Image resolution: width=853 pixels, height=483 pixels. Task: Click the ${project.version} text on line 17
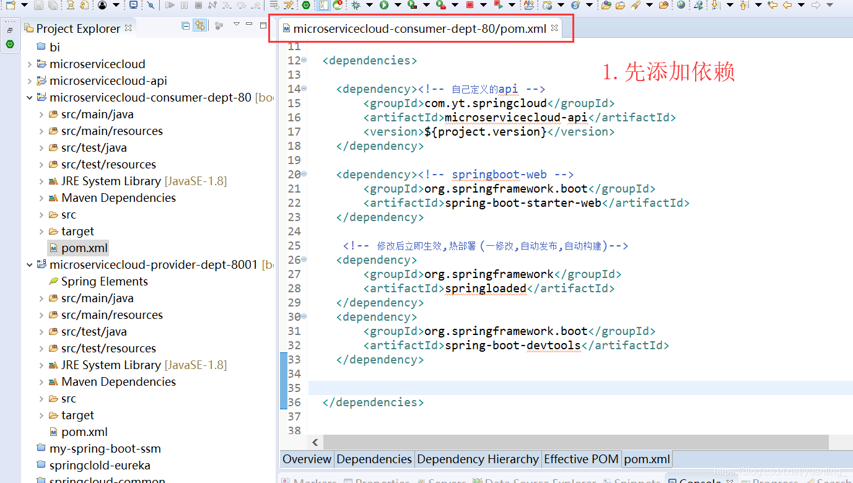click(486, 131)
